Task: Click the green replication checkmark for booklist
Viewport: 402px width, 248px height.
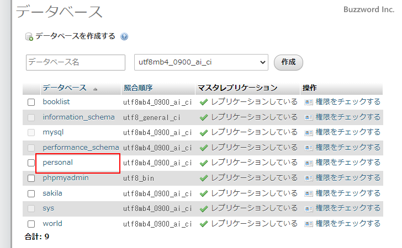Action: click(204, 103)
